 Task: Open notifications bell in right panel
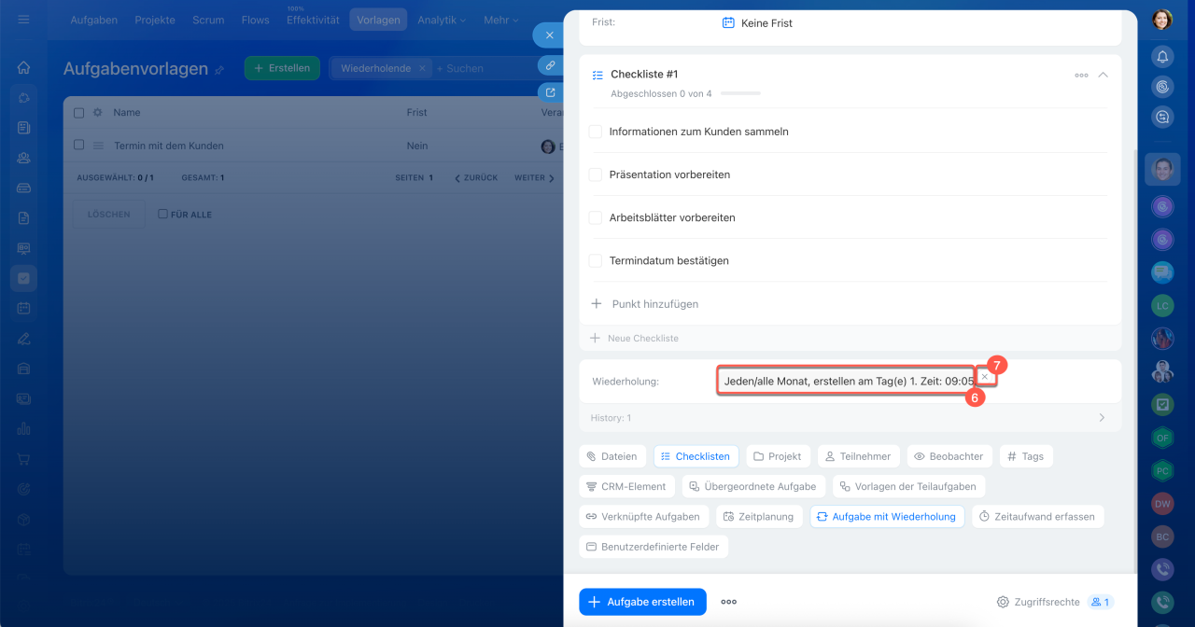(x=1162, y=57)
